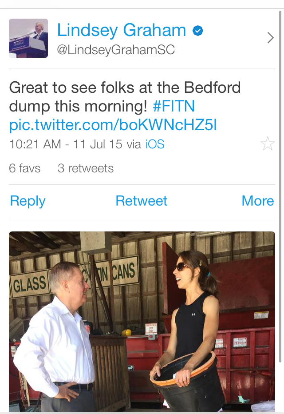
Task: Tap the @LindseyGrahamSC handle
Action: (116, 50)
